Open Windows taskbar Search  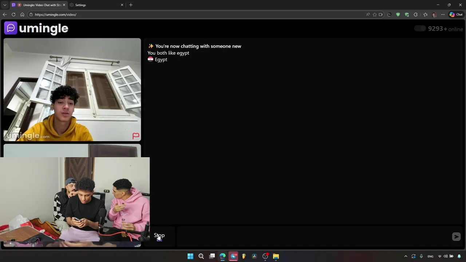[x=201, y=256]
